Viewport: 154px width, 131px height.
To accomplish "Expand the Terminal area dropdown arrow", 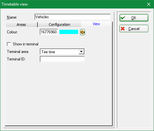I will click(x=81, y=52).
